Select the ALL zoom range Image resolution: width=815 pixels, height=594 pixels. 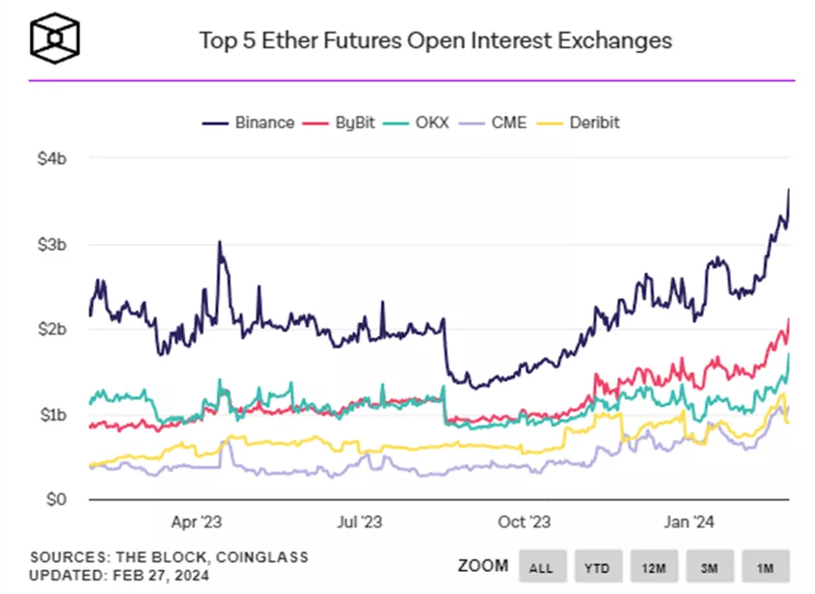(x=542, y=564)
